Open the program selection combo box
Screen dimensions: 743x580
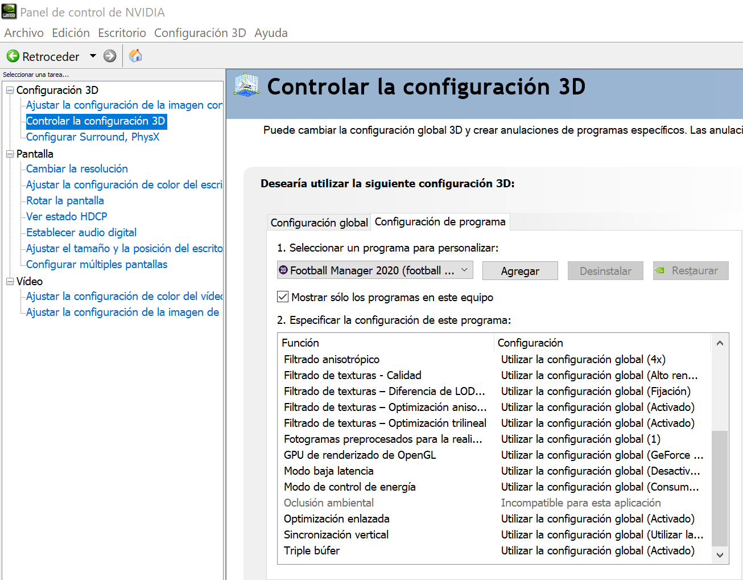click(375, 270)
